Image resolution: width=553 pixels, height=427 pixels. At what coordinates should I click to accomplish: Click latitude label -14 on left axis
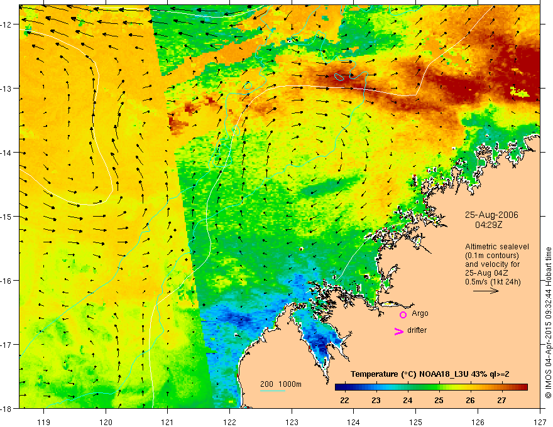[7, 153]
